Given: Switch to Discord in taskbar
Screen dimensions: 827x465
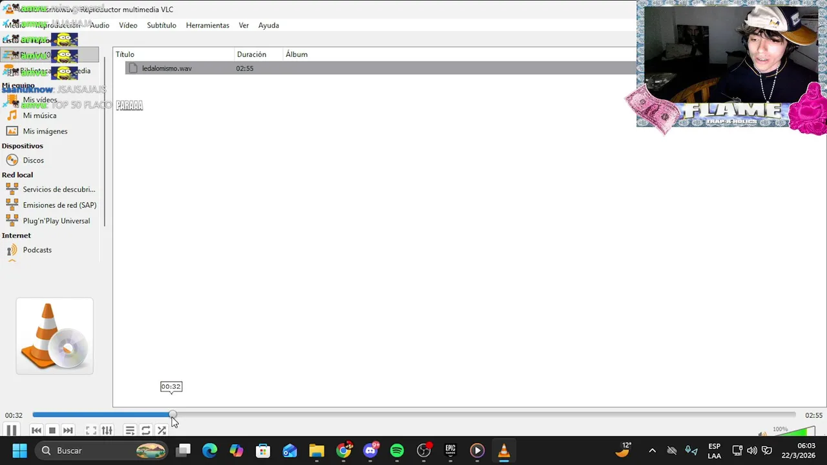Looking at the screenshot, I should click(371, 451).
